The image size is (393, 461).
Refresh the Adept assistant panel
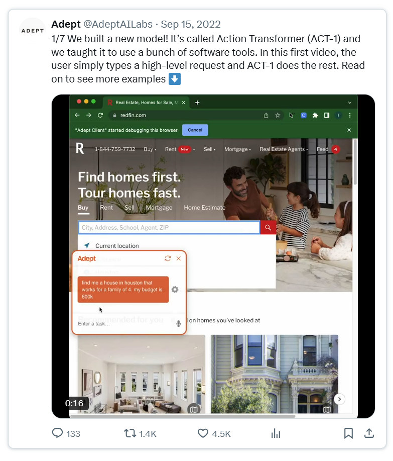coord(168,258)
